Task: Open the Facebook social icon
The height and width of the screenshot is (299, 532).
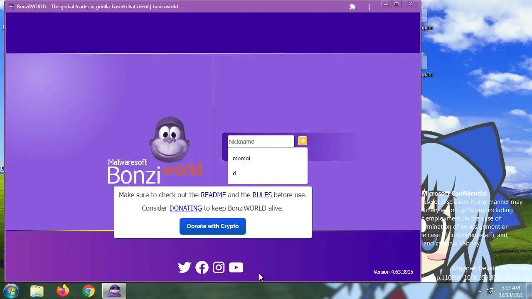Action: [202, 267]
